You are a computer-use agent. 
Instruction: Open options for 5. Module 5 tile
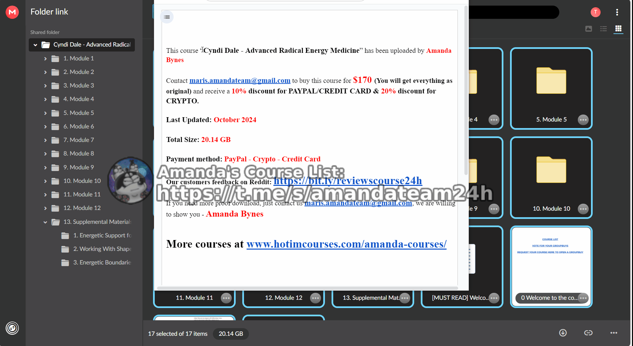pyautogui.click(x=583, y=120)
